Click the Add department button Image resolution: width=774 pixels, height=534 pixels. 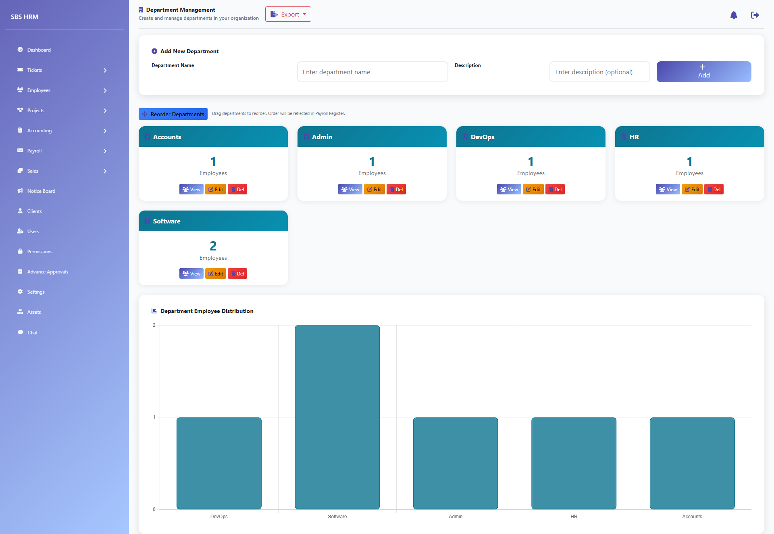click(704, 72)
